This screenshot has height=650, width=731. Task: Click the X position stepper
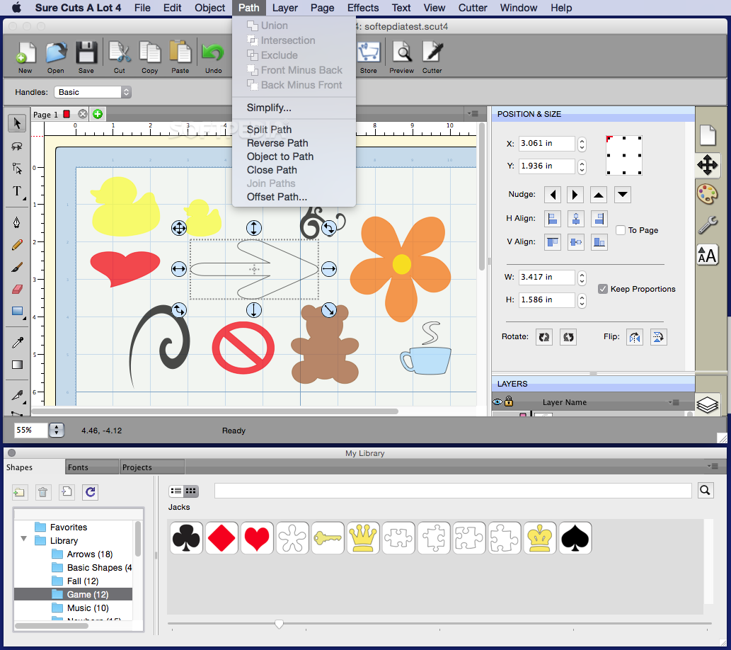[582, 144]
